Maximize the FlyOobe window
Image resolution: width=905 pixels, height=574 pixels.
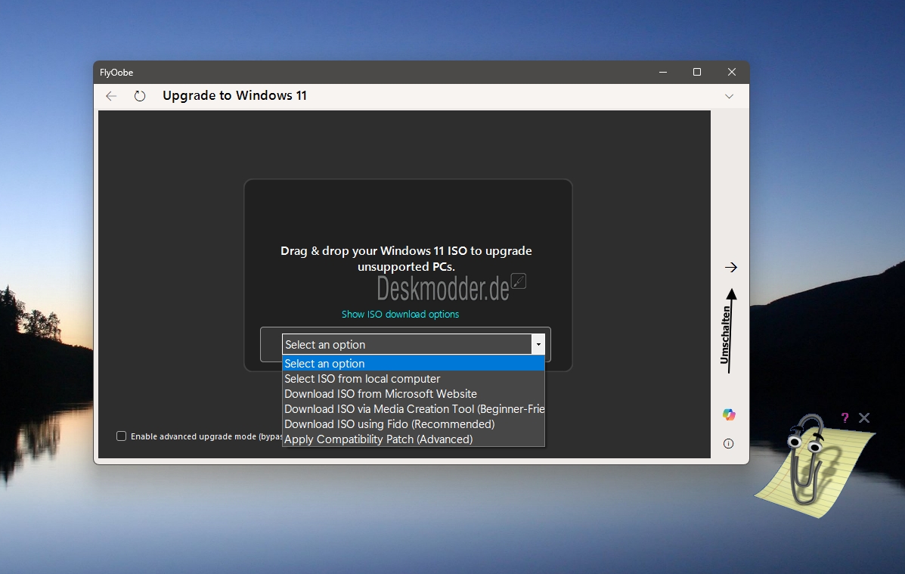point(697,72)
